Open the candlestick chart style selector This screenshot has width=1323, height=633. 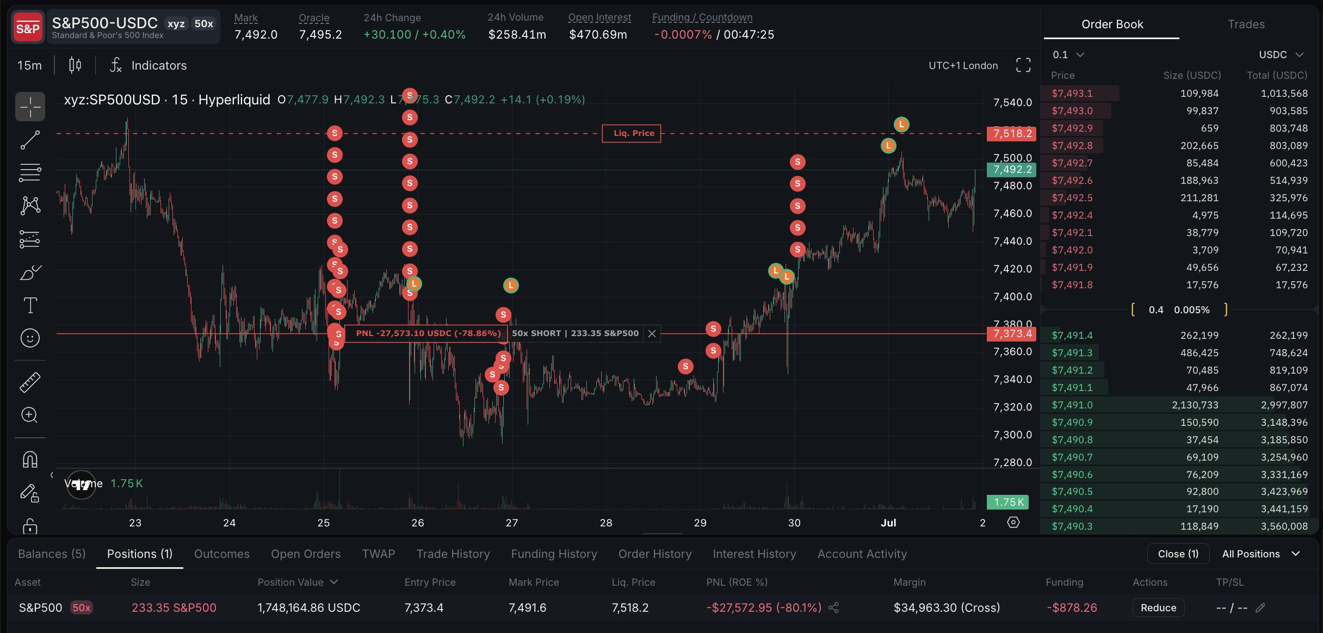click(x=75, y=65)
